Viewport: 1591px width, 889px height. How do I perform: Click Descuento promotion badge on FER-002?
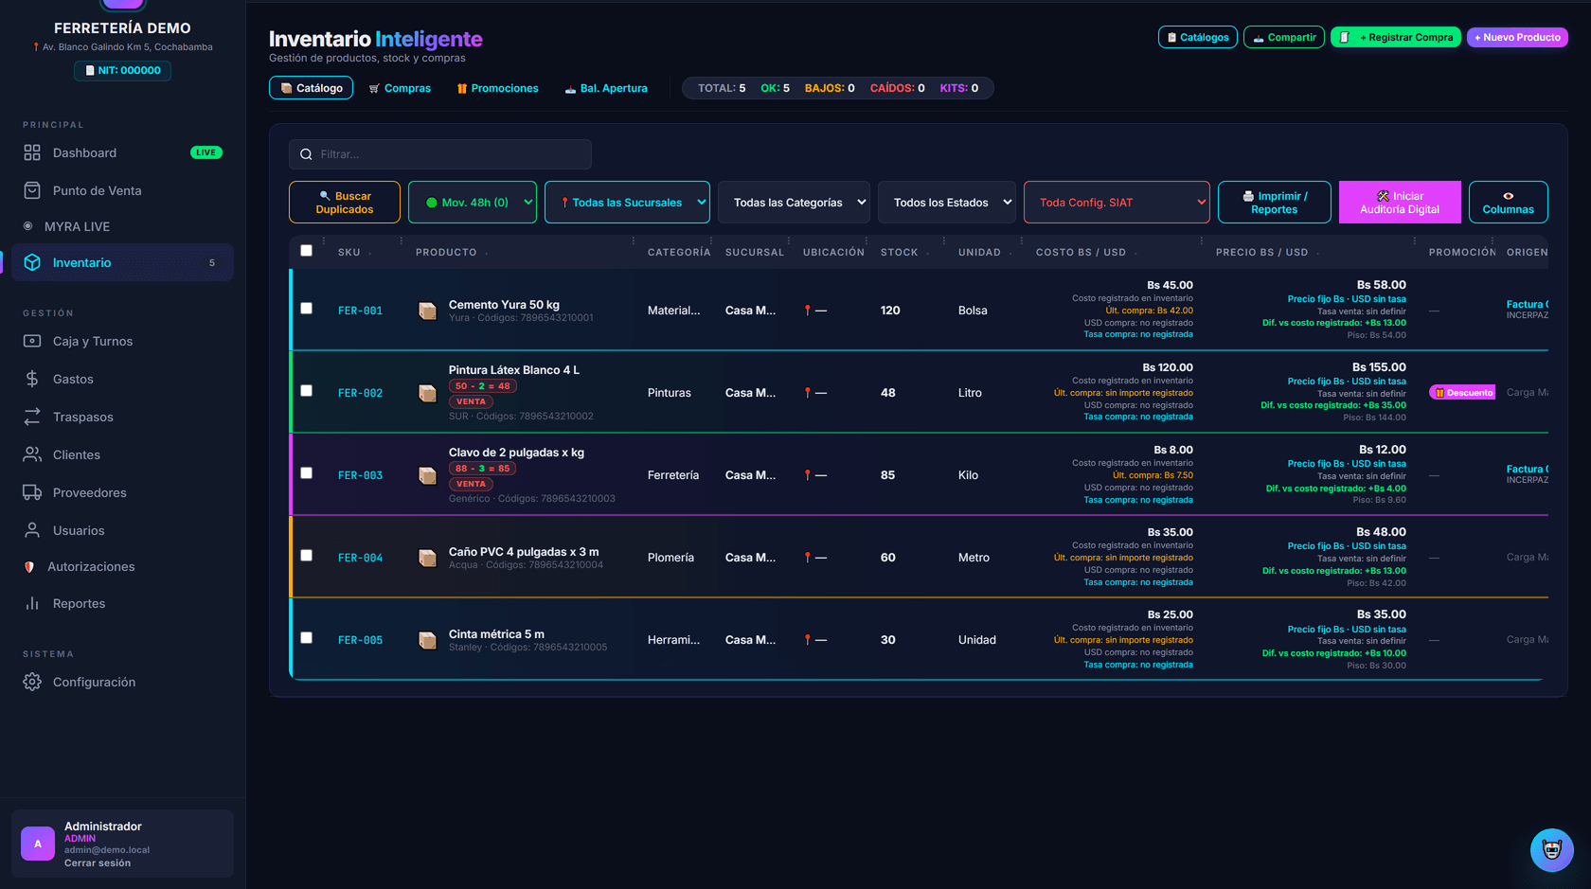click(1462, 393)
